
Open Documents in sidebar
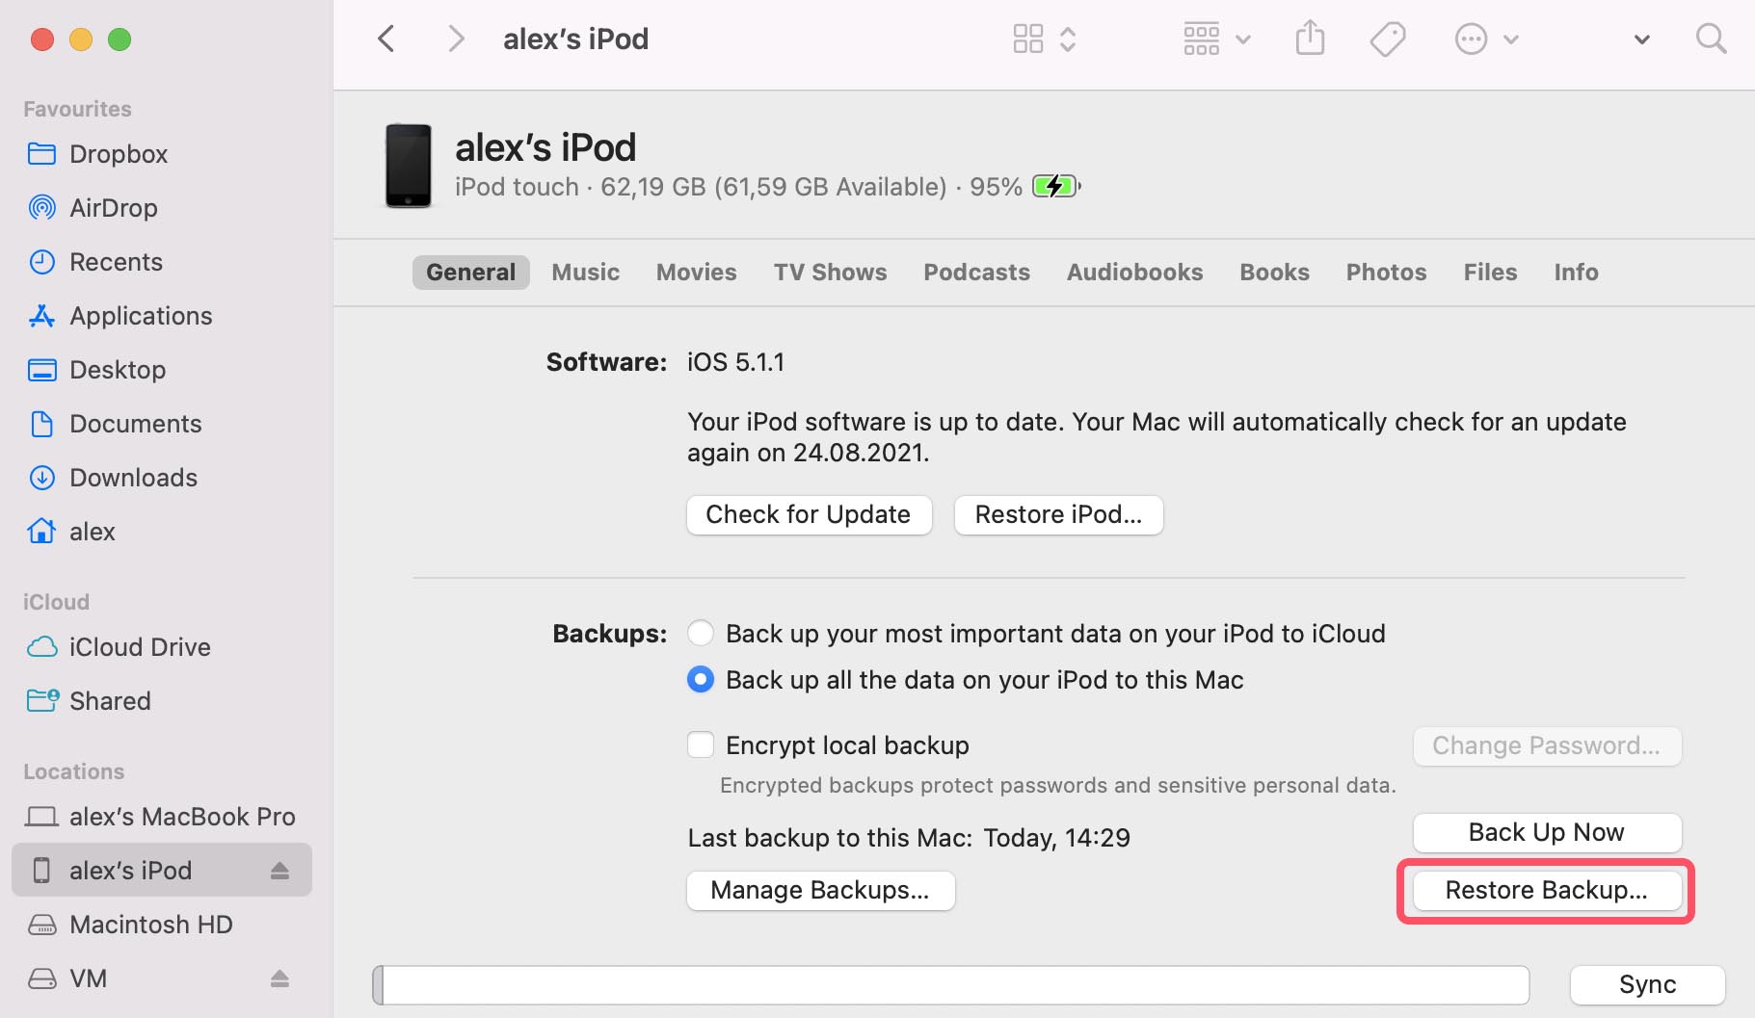pos(162,424)
